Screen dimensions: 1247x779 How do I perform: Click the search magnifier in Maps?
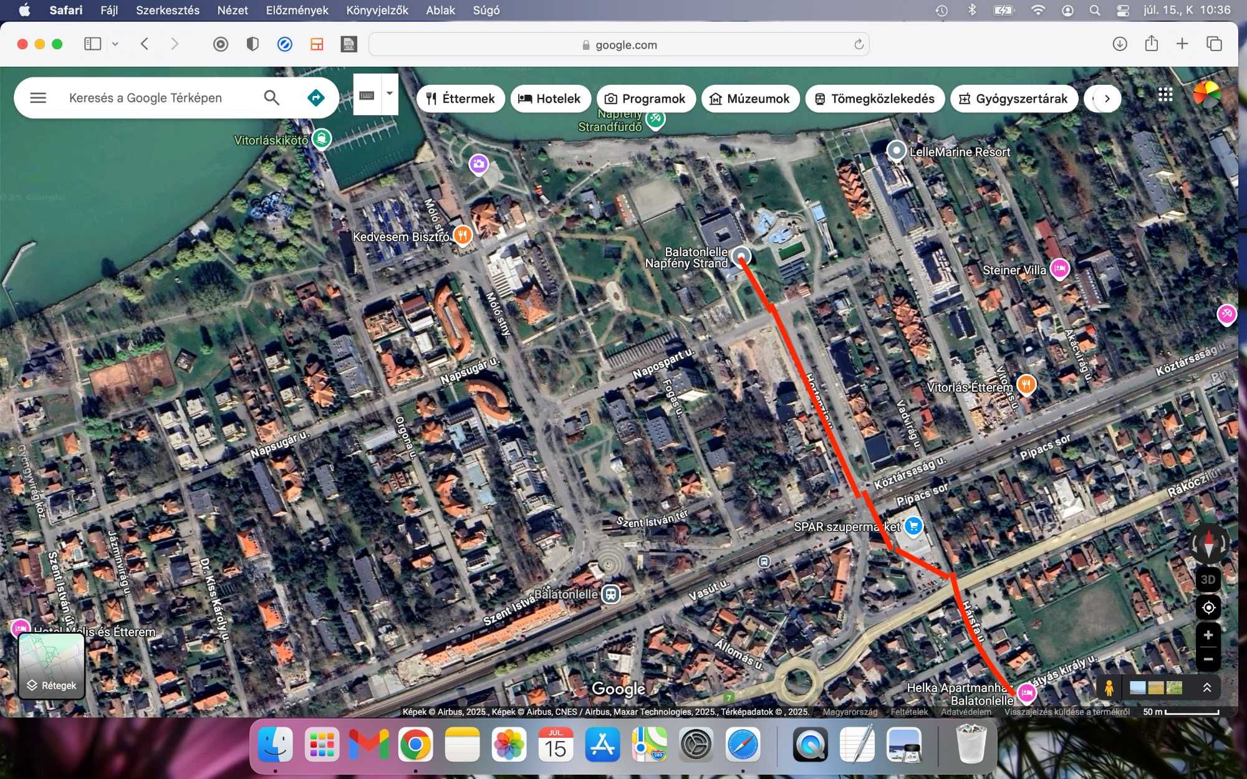tap(271, 98)
